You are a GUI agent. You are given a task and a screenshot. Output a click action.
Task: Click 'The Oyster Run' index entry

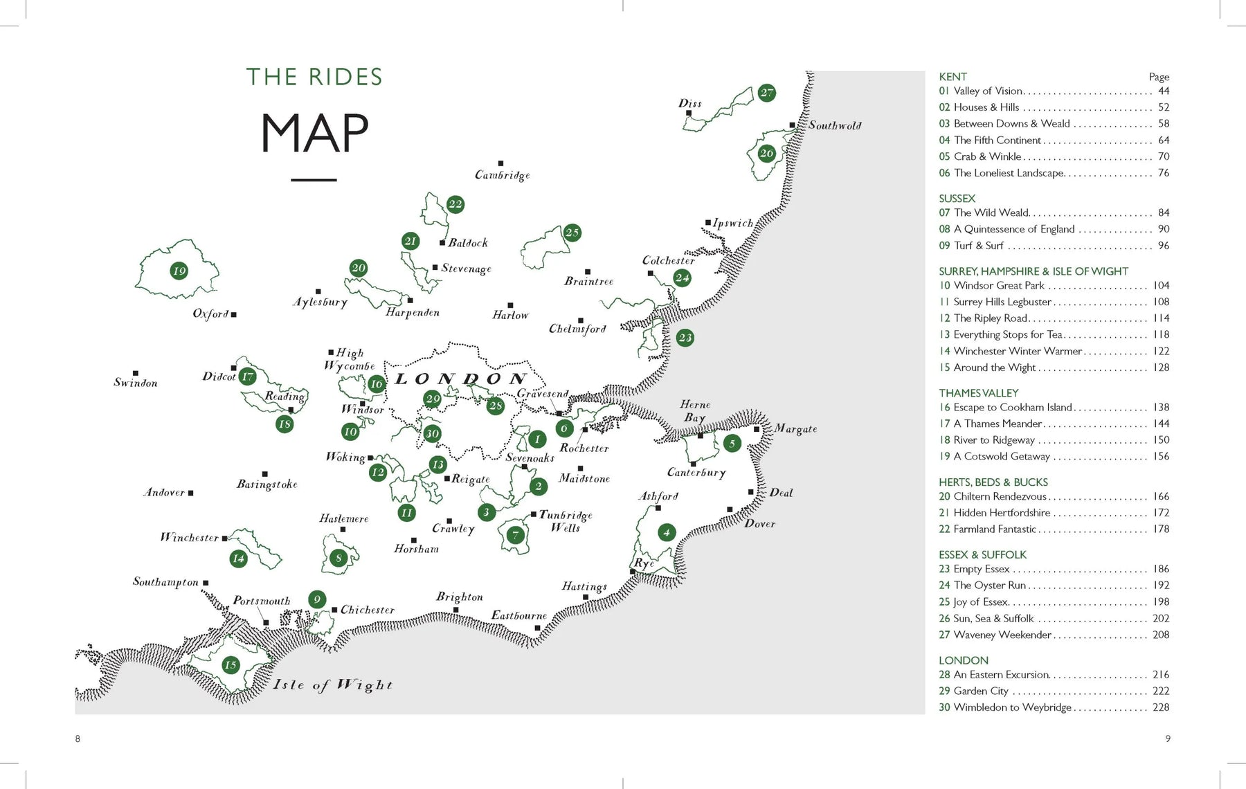[1054, 586]
